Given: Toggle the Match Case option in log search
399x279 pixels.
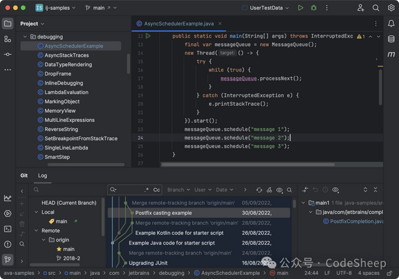Looking at the screenshot, I should [157, 190].
